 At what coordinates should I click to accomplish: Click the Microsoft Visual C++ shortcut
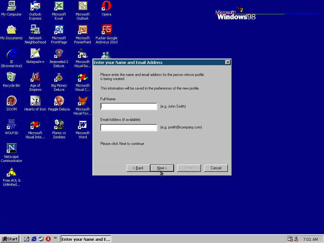[83, 82]
